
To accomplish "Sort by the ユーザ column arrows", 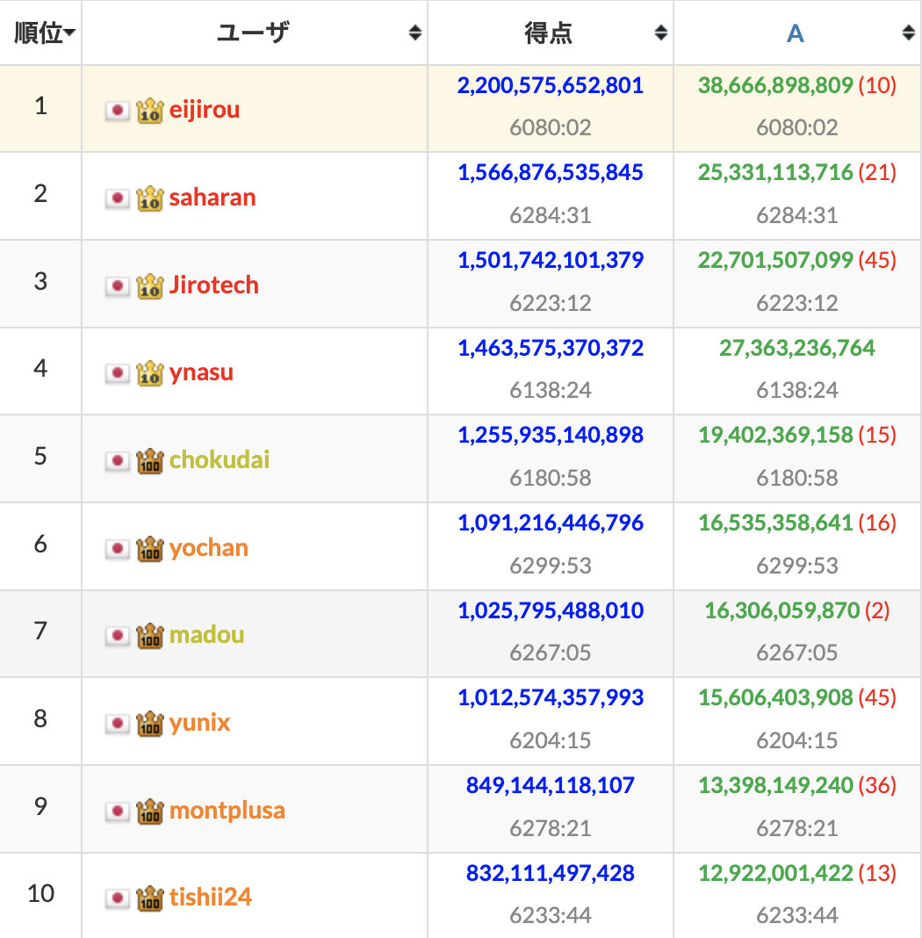I will pos(415,32).
